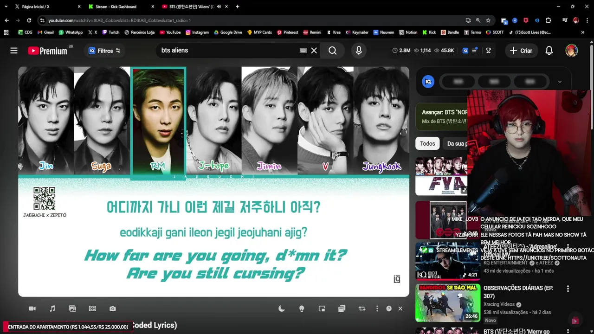
Task: Open the 26:46 Xracing video thumbnail
Action: (447, 303)
